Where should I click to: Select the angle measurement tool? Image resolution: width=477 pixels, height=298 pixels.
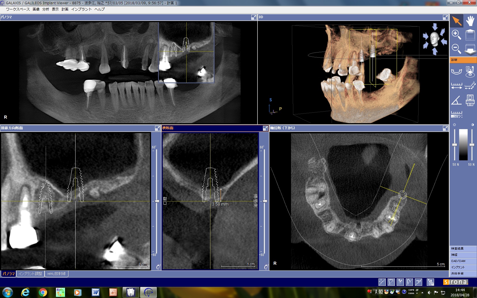[456, 100]
